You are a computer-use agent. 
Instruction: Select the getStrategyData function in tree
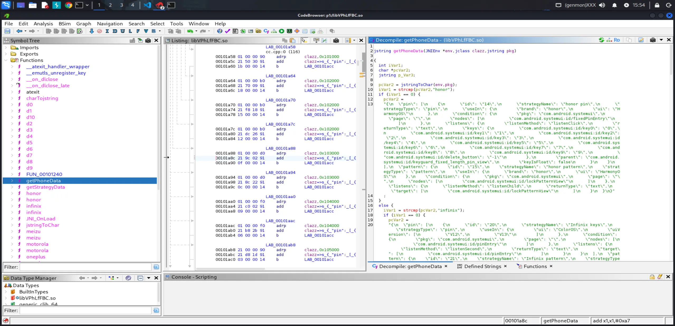tap(45, 187)
